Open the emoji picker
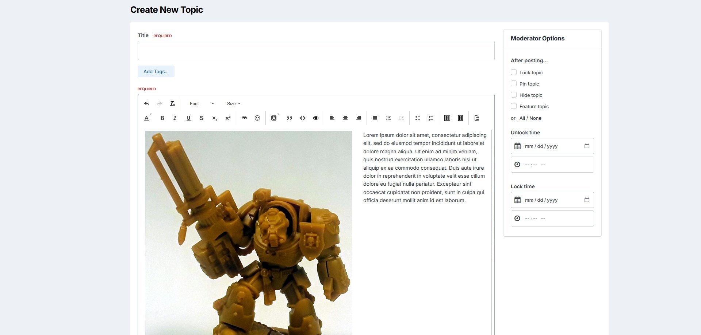 coord(257,118)
